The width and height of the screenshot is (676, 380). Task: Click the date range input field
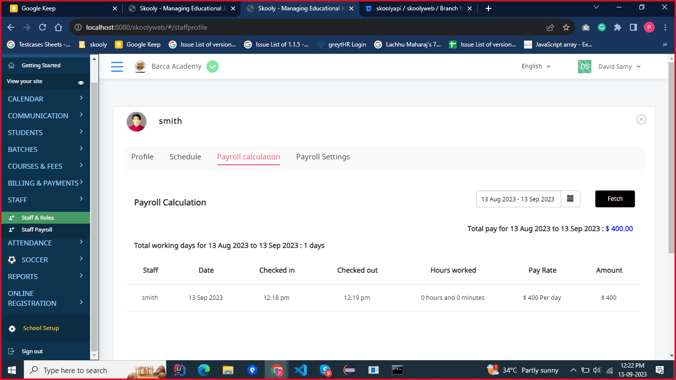518,199
